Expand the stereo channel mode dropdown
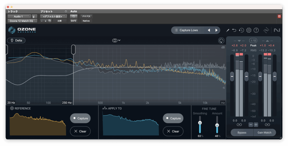288x146 pixels. 116,40
